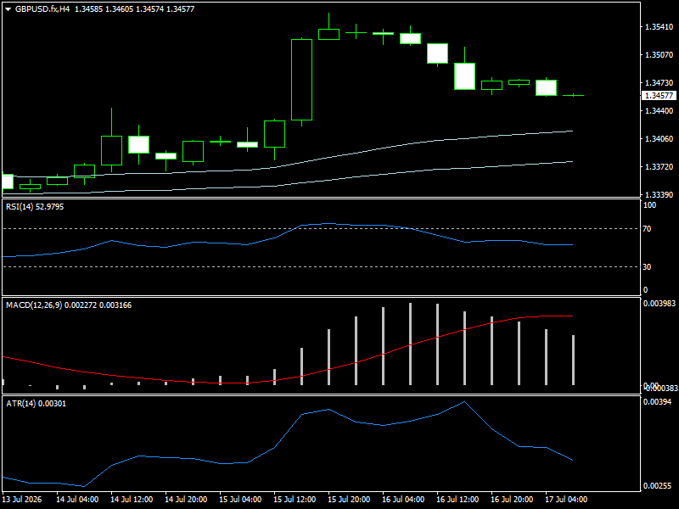Image resolution: width=679 pixels, height=509 pixels.
Task: Click the ATR line peak near 16 Jul 12:00
Action: 464,401
